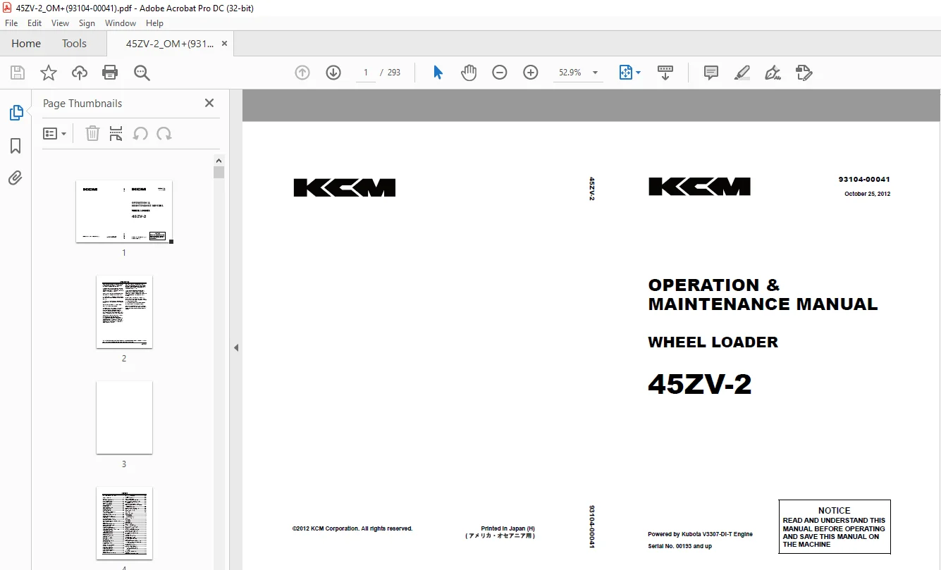Screen dimensions: 941x570
Task: Select page 4 thumbnail
Action: [x=124, y=523]
